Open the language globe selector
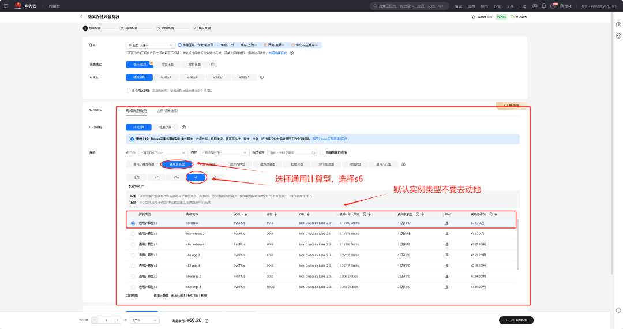Image resolution: width=623 pixels, height=329 pixels. [x=562, y=6]
